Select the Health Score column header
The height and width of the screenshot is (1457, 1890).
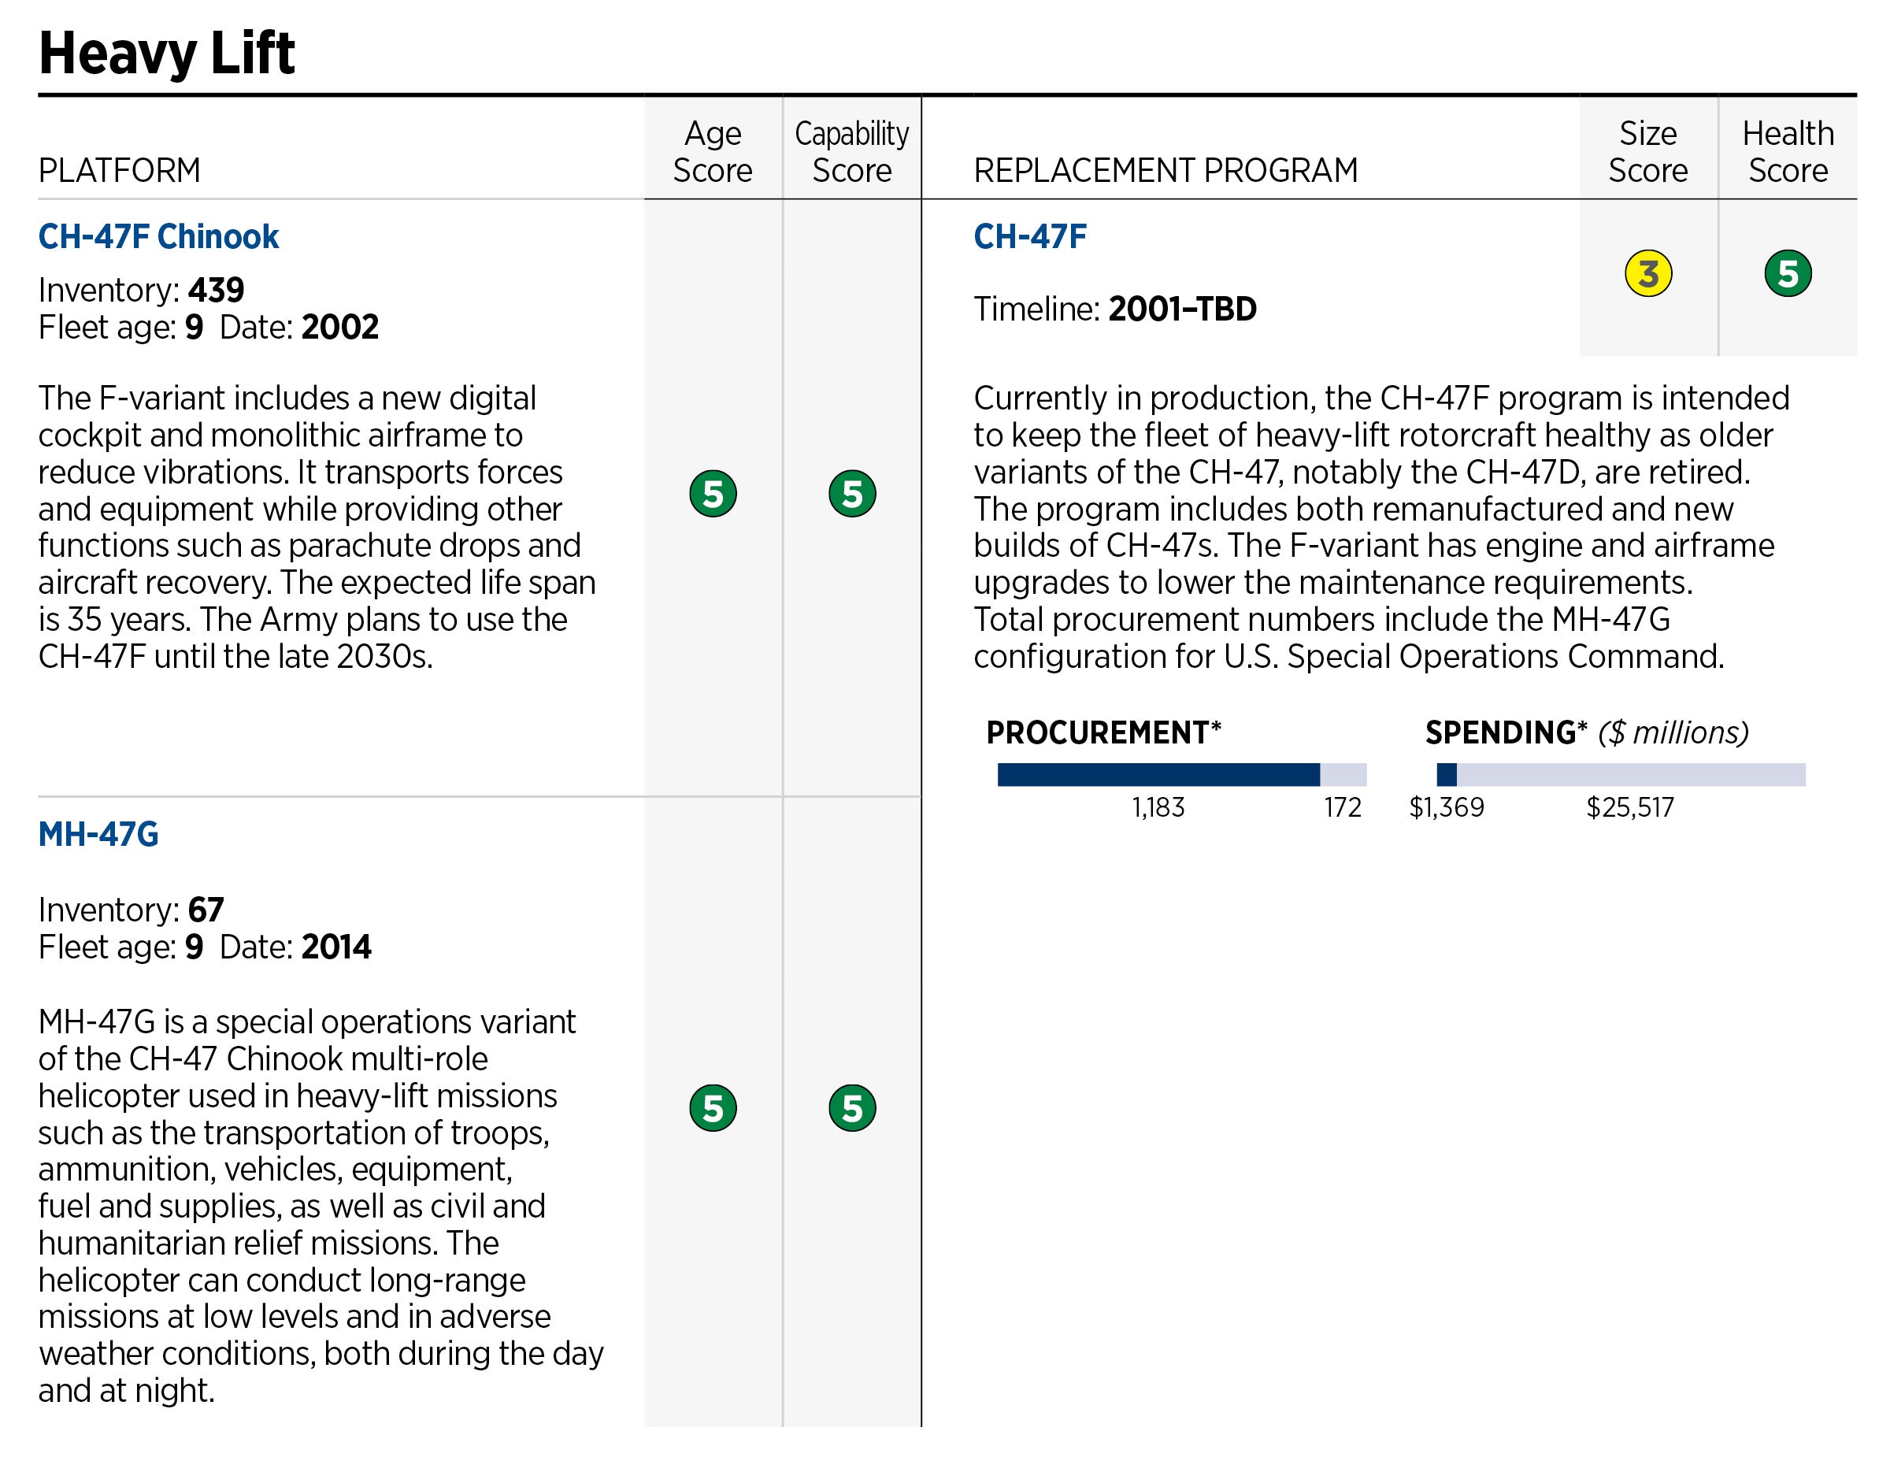1787,151
